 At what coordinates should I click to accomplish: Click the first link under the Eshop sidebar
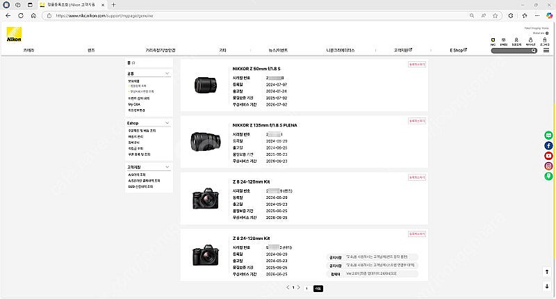(142, 131)
